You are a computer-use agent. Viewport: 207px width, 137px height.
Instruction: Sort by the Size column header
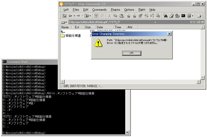90,27
